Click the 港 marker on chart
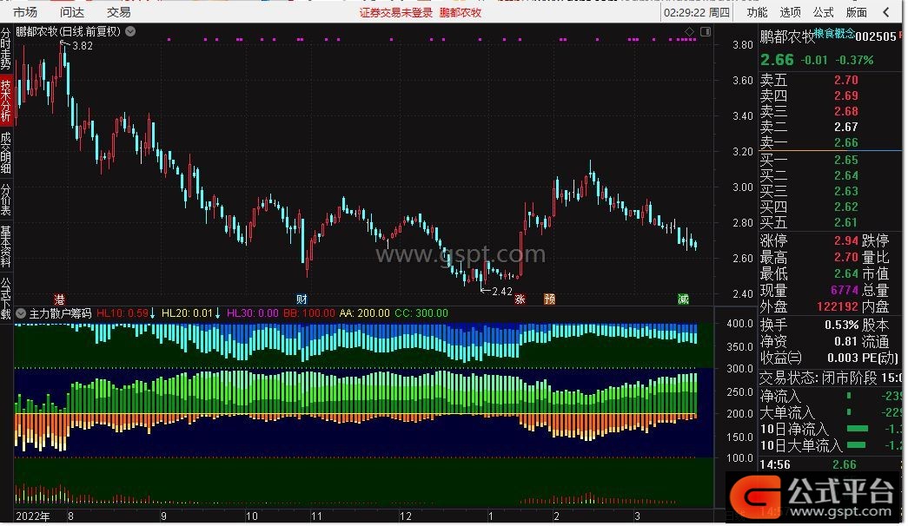The height and width of the screenshot is (526, 908). [59, 299]
